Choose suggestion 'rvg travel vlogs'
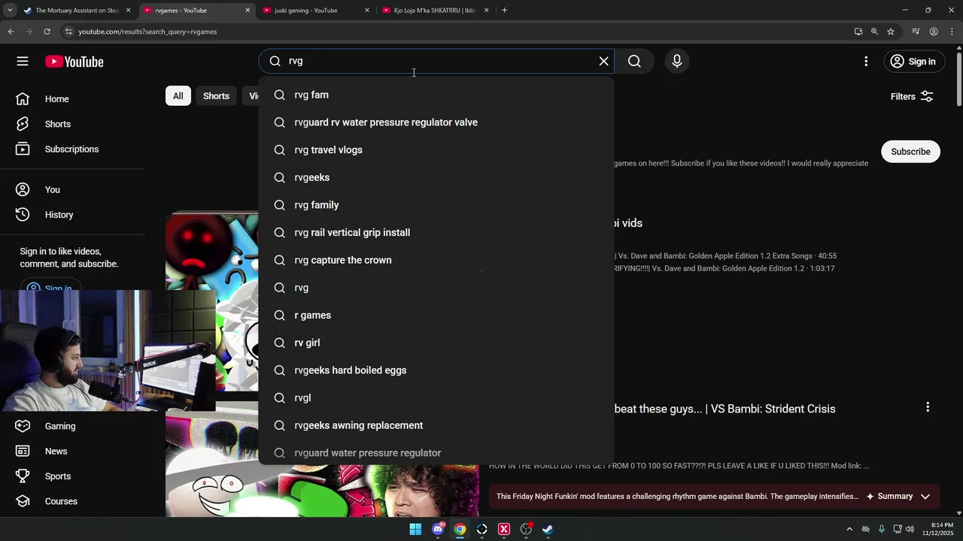The height and width of the screenshot is (541, 963). pyautogui.click(x=436, y=150)
